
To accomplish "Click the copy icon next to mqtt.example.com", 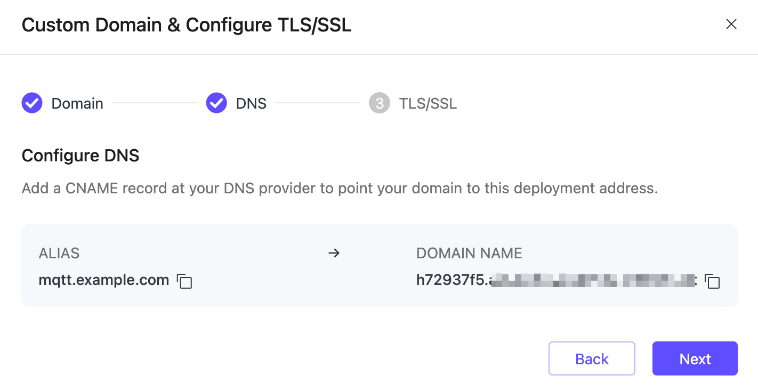I will 185,282.
